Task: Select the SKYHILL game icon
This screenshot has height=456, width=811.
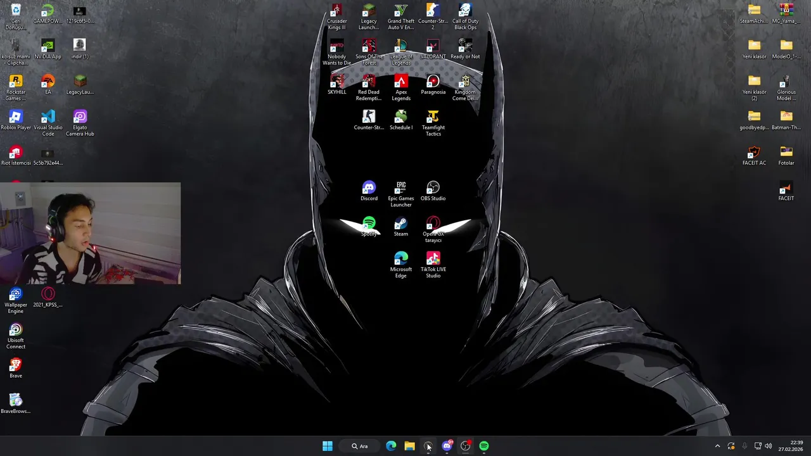Action: (336, 85)
